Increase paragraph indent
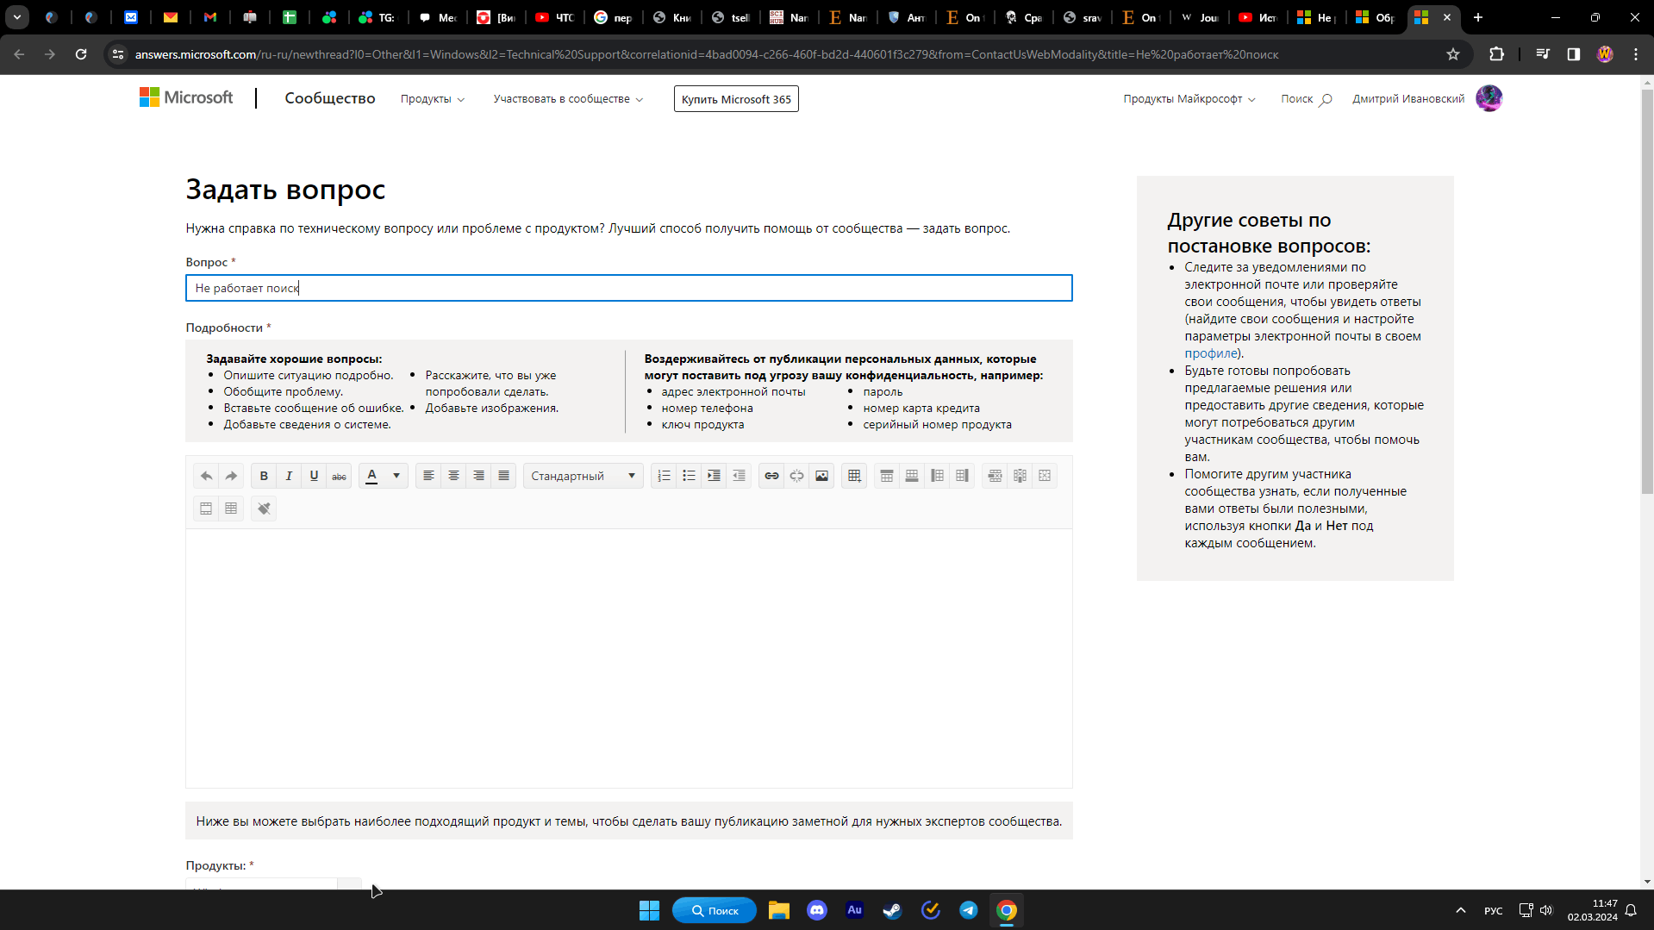Viewport: 1654px width, 930px height. tap(714, 476)
